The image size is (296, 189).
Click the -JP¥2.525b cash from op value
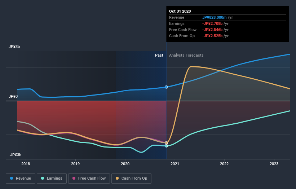[212, 36]
